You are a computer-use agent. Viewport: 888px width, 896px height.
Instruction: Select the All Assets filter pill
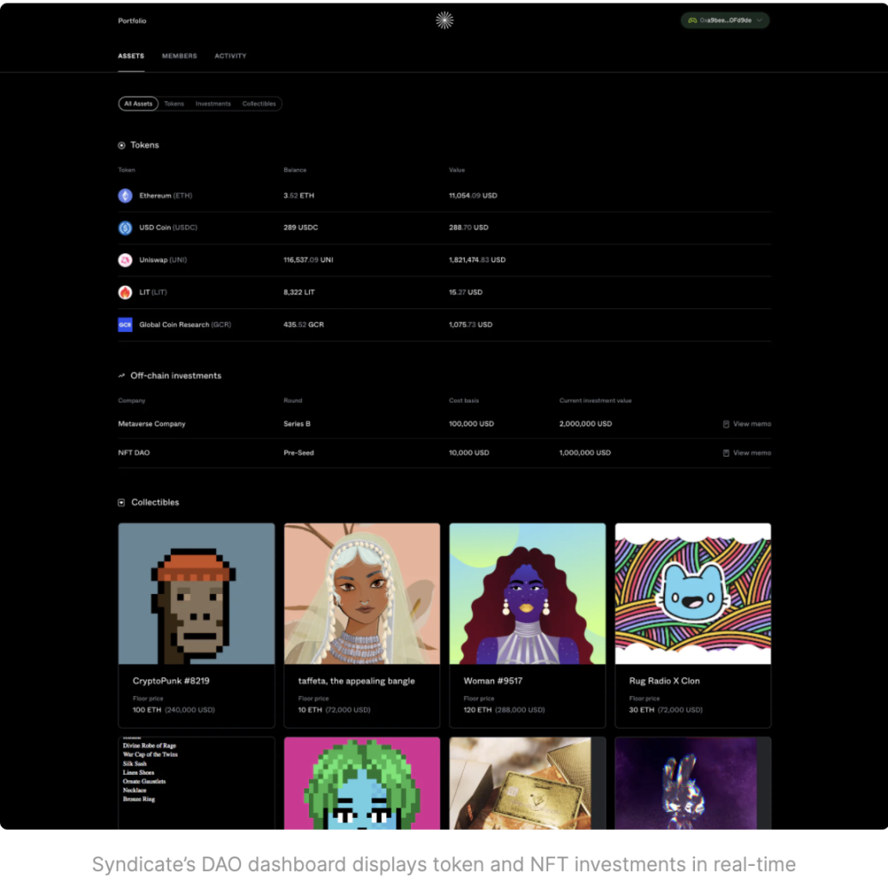(x=138, y=104)
